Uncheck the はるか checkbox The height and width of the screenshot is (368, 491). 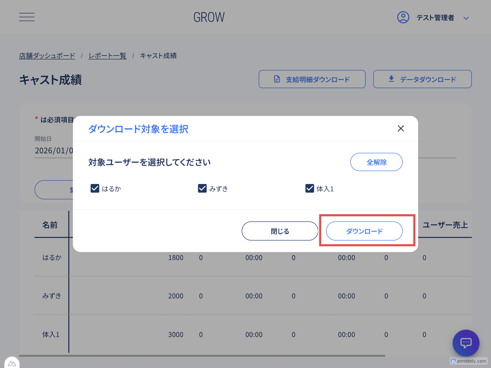coord(95,188)
